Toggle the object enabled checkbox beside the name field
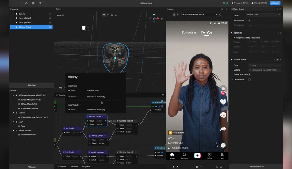292x169 pixels. click(x=280, y=9)
